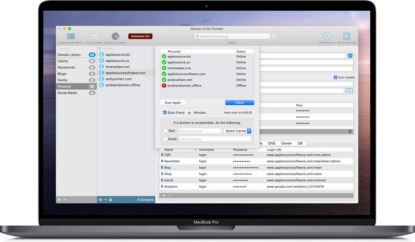Open the Visit Domain toolbar icon

[x=94, y=37]
